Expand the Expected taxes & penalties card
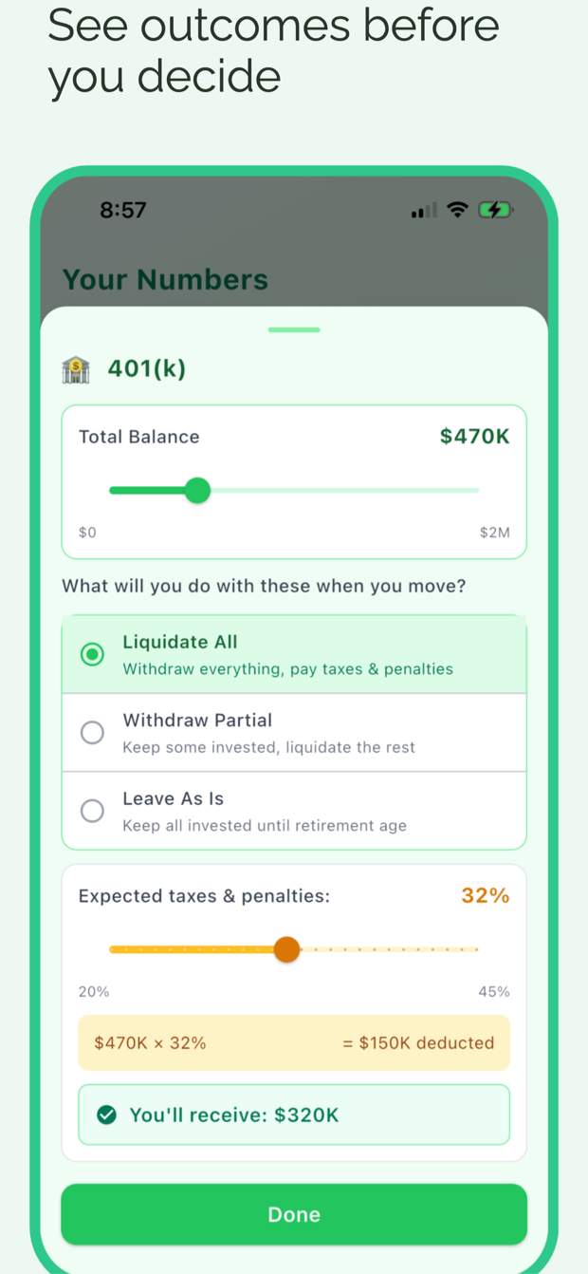This screenshot has height=1274, width=588. click(294, 895)
